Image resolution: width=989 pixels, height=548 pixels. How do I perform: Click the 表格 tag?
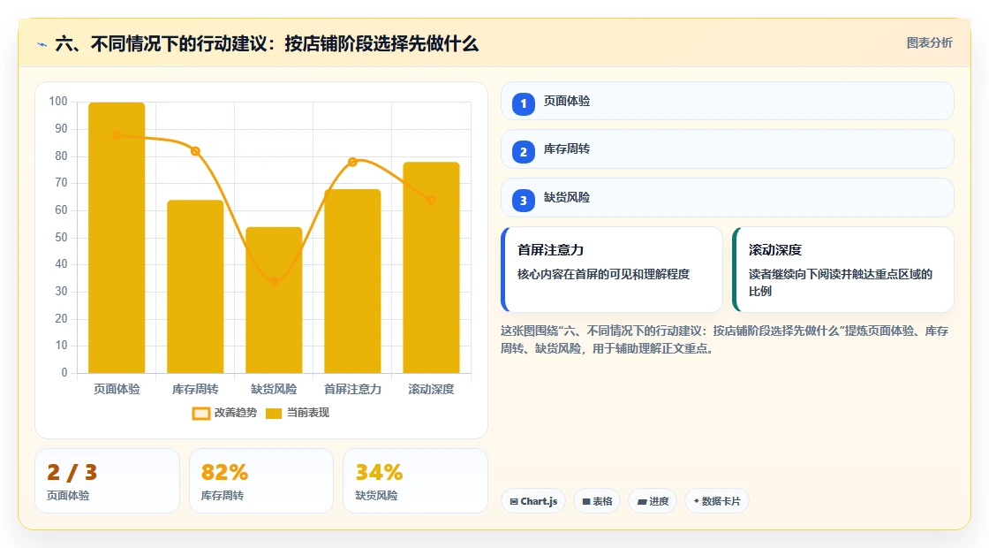point(597,501)
